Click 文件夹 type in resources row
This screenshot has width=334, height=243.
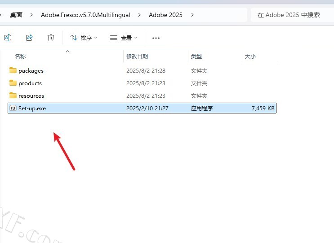click(199, 96)
